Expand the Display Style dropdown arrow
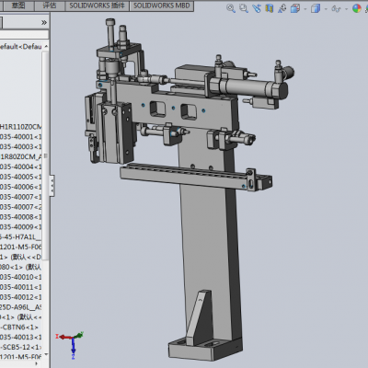Screen dimensions: 368x368 click(326, 9)
